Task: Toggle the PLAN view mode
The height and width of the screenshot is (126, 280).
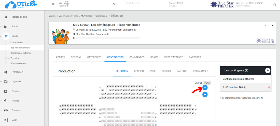Action: (x=207, y=83)
